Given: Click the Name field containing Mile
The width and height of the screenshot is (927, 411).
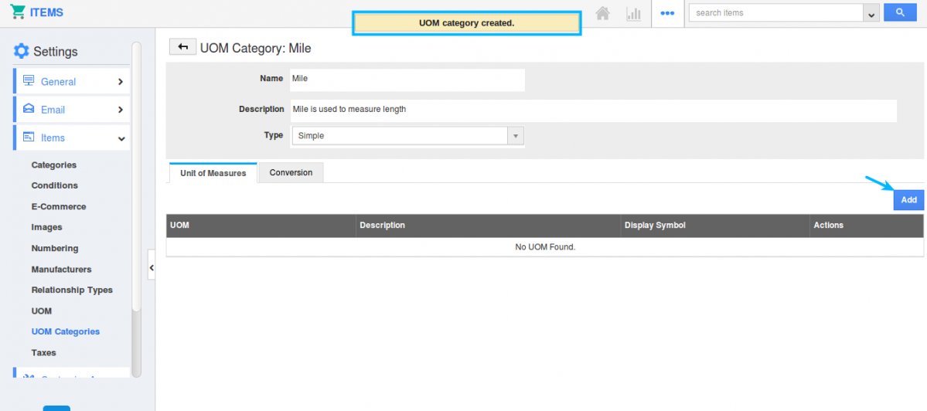Looking at the screenshot, I should click(407, 80).
